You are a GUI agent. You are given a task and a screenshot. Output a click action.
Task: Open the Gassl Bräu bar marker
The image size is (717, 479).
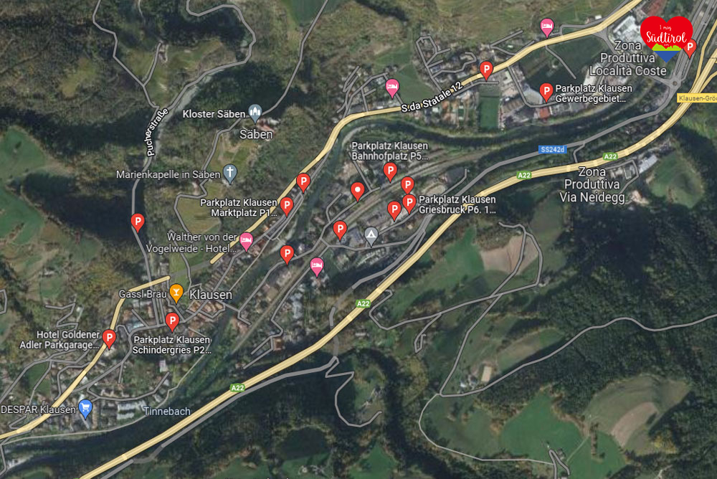coord(176,293)
